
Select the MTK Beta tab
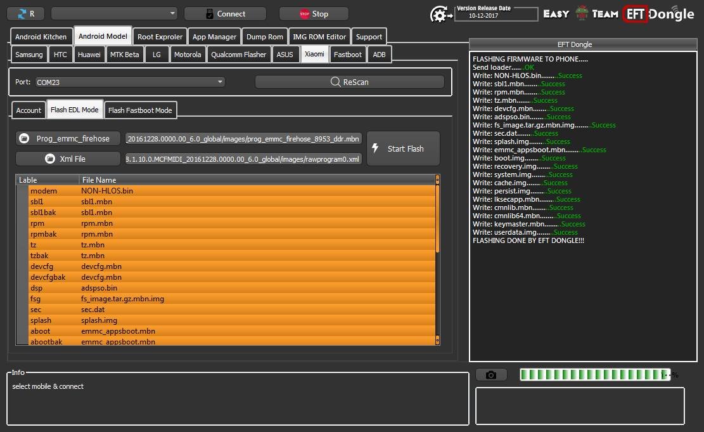(x=124, y=55)
